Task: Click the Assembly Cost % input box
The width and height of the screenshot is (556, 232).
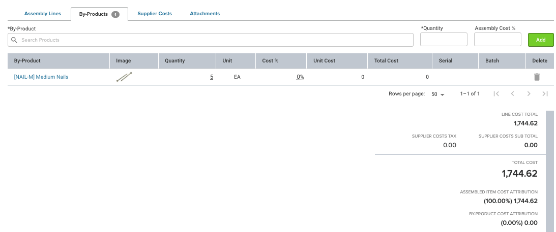Action: 498,39
